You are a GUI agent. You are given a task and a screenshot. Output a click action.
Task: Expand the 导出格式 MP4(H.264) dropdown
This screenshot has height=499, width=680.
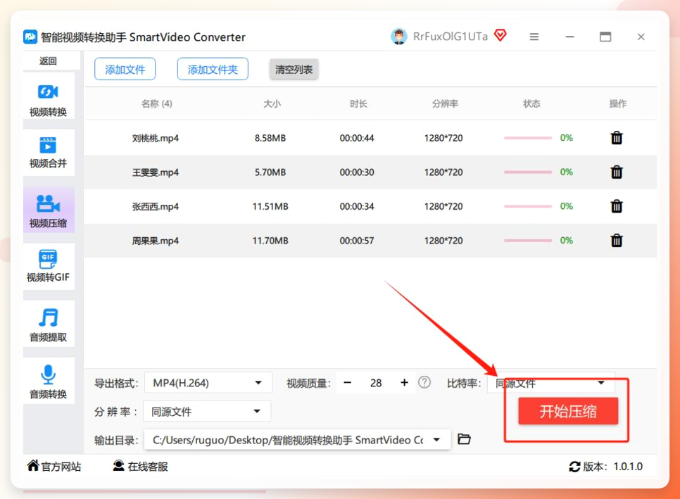pos(208,383)
